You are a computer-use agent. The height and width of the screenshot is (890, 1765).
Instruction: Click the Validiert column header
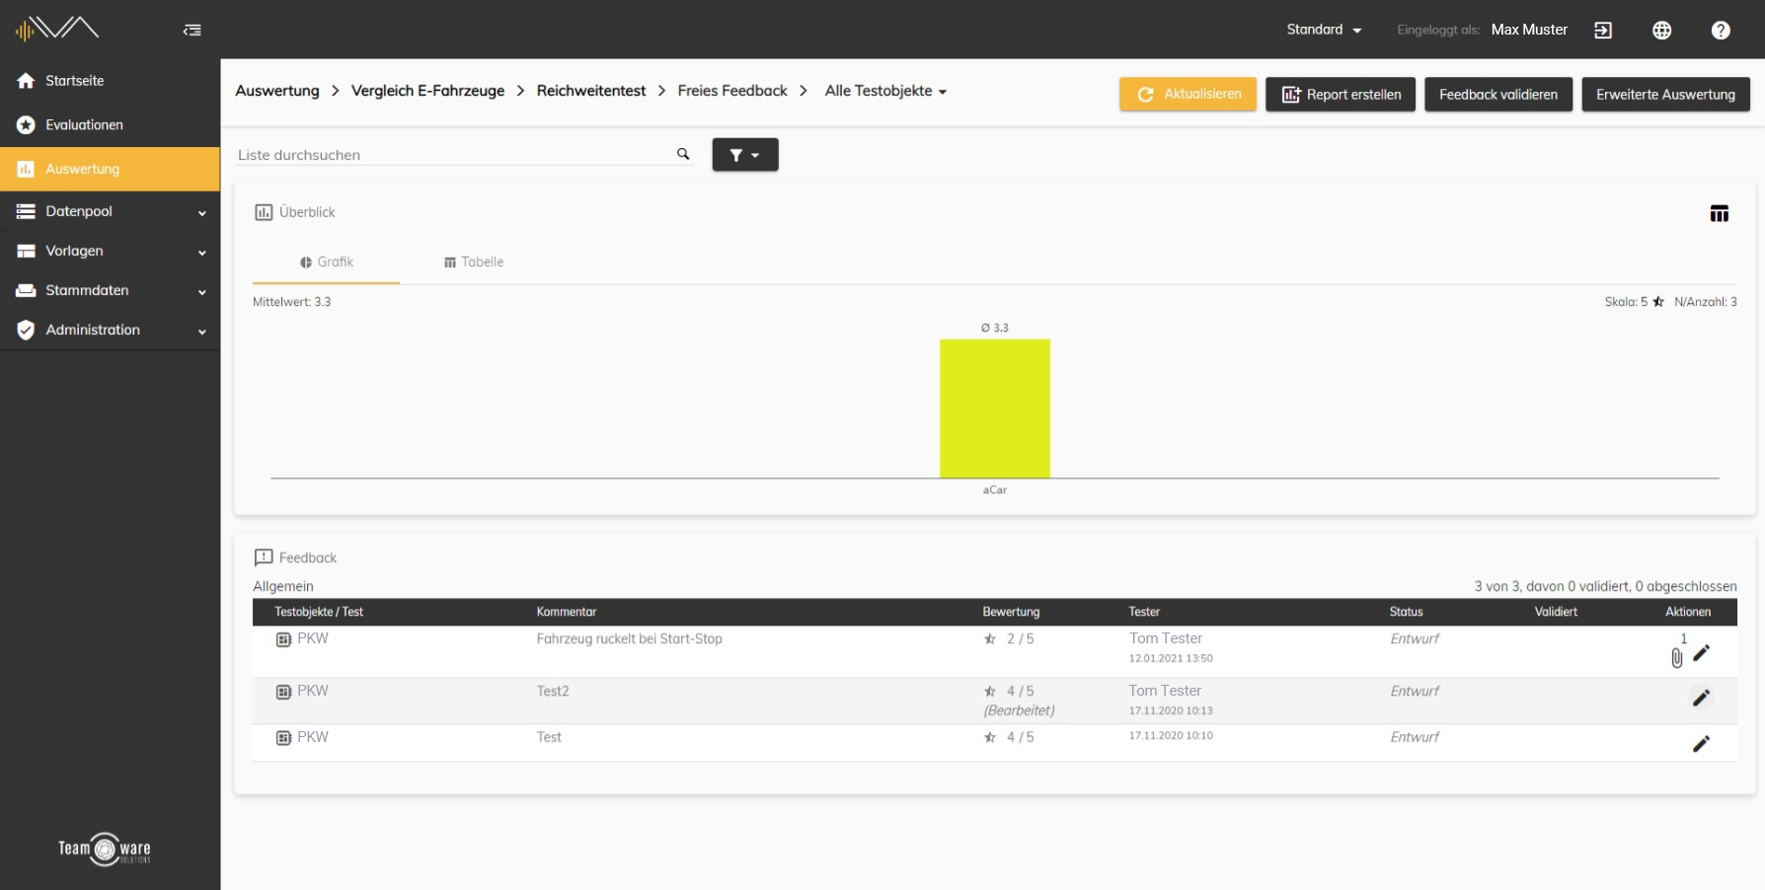point(1556,612)
